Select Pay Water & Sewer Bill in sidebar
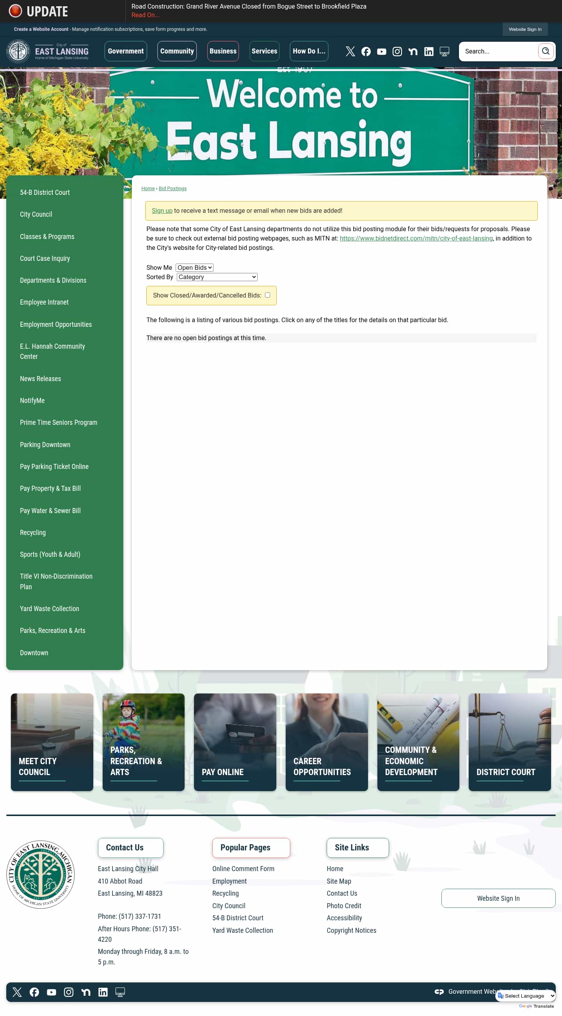562x1016 pixels. click(x=50, y=510)
